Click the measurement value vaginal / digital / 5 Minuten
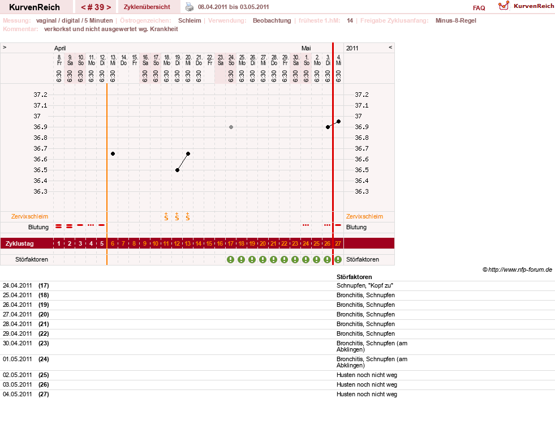This screenshot has width=555, height=428. click(x=74, y=20)
